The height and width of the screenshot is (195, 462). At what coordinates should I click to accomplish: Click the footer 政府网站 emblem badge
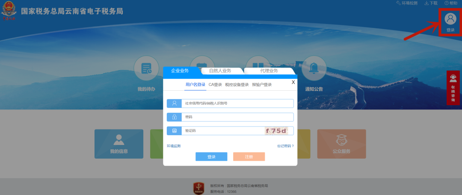click(x=198, y=189)
